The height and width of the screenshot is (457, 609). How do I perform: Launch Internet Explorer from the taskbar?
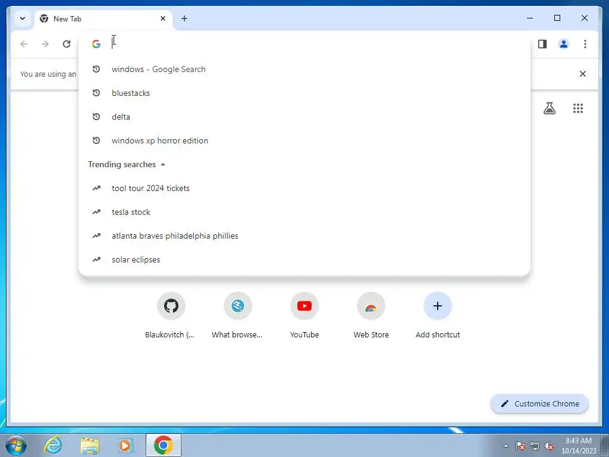tap(53, 445)
